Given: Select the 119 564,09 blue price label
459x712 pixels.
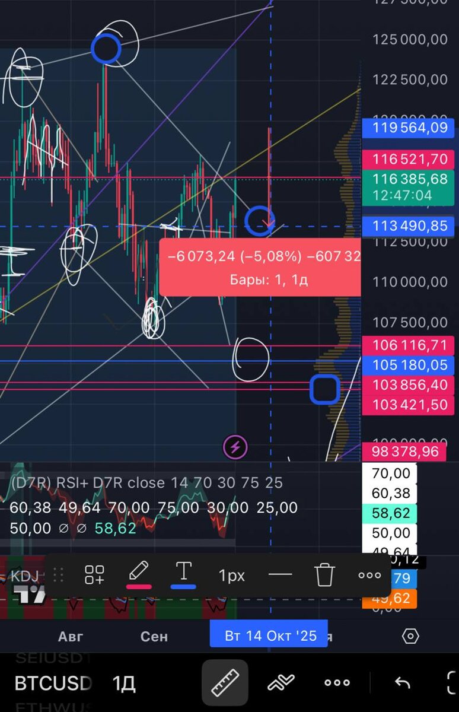Looking at the screenshot, I should [x=407, y=128].
